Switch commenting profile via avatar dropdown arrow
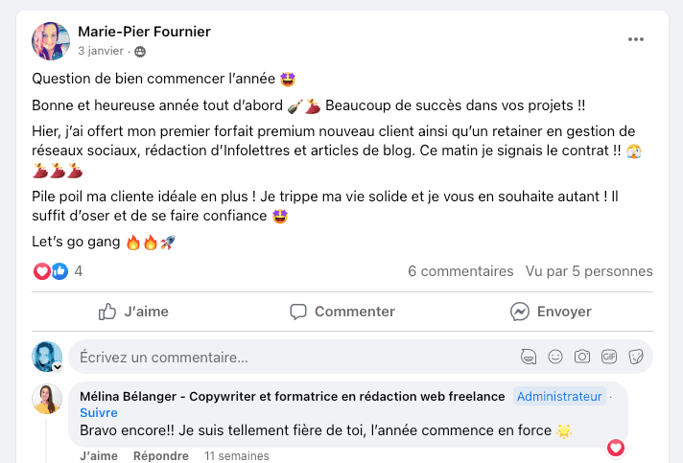 [57, 367]
